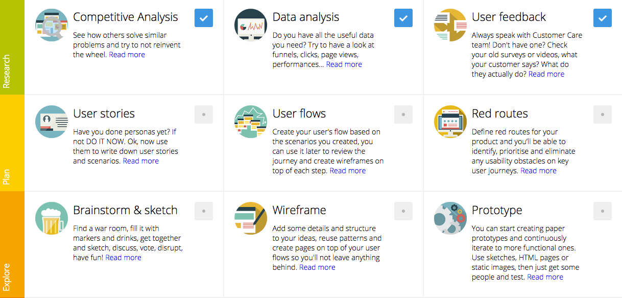Open Read more for Data analysis
622x298 pixels.
click(x=344, y=64)
